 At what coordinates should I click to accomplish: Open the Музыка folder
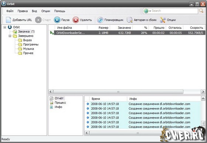[x=28, y=49]
